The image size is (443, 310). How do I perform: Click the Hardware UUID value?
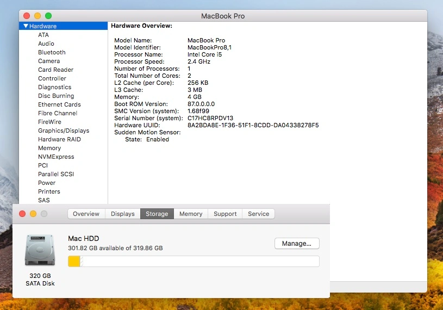coord(253,125)
